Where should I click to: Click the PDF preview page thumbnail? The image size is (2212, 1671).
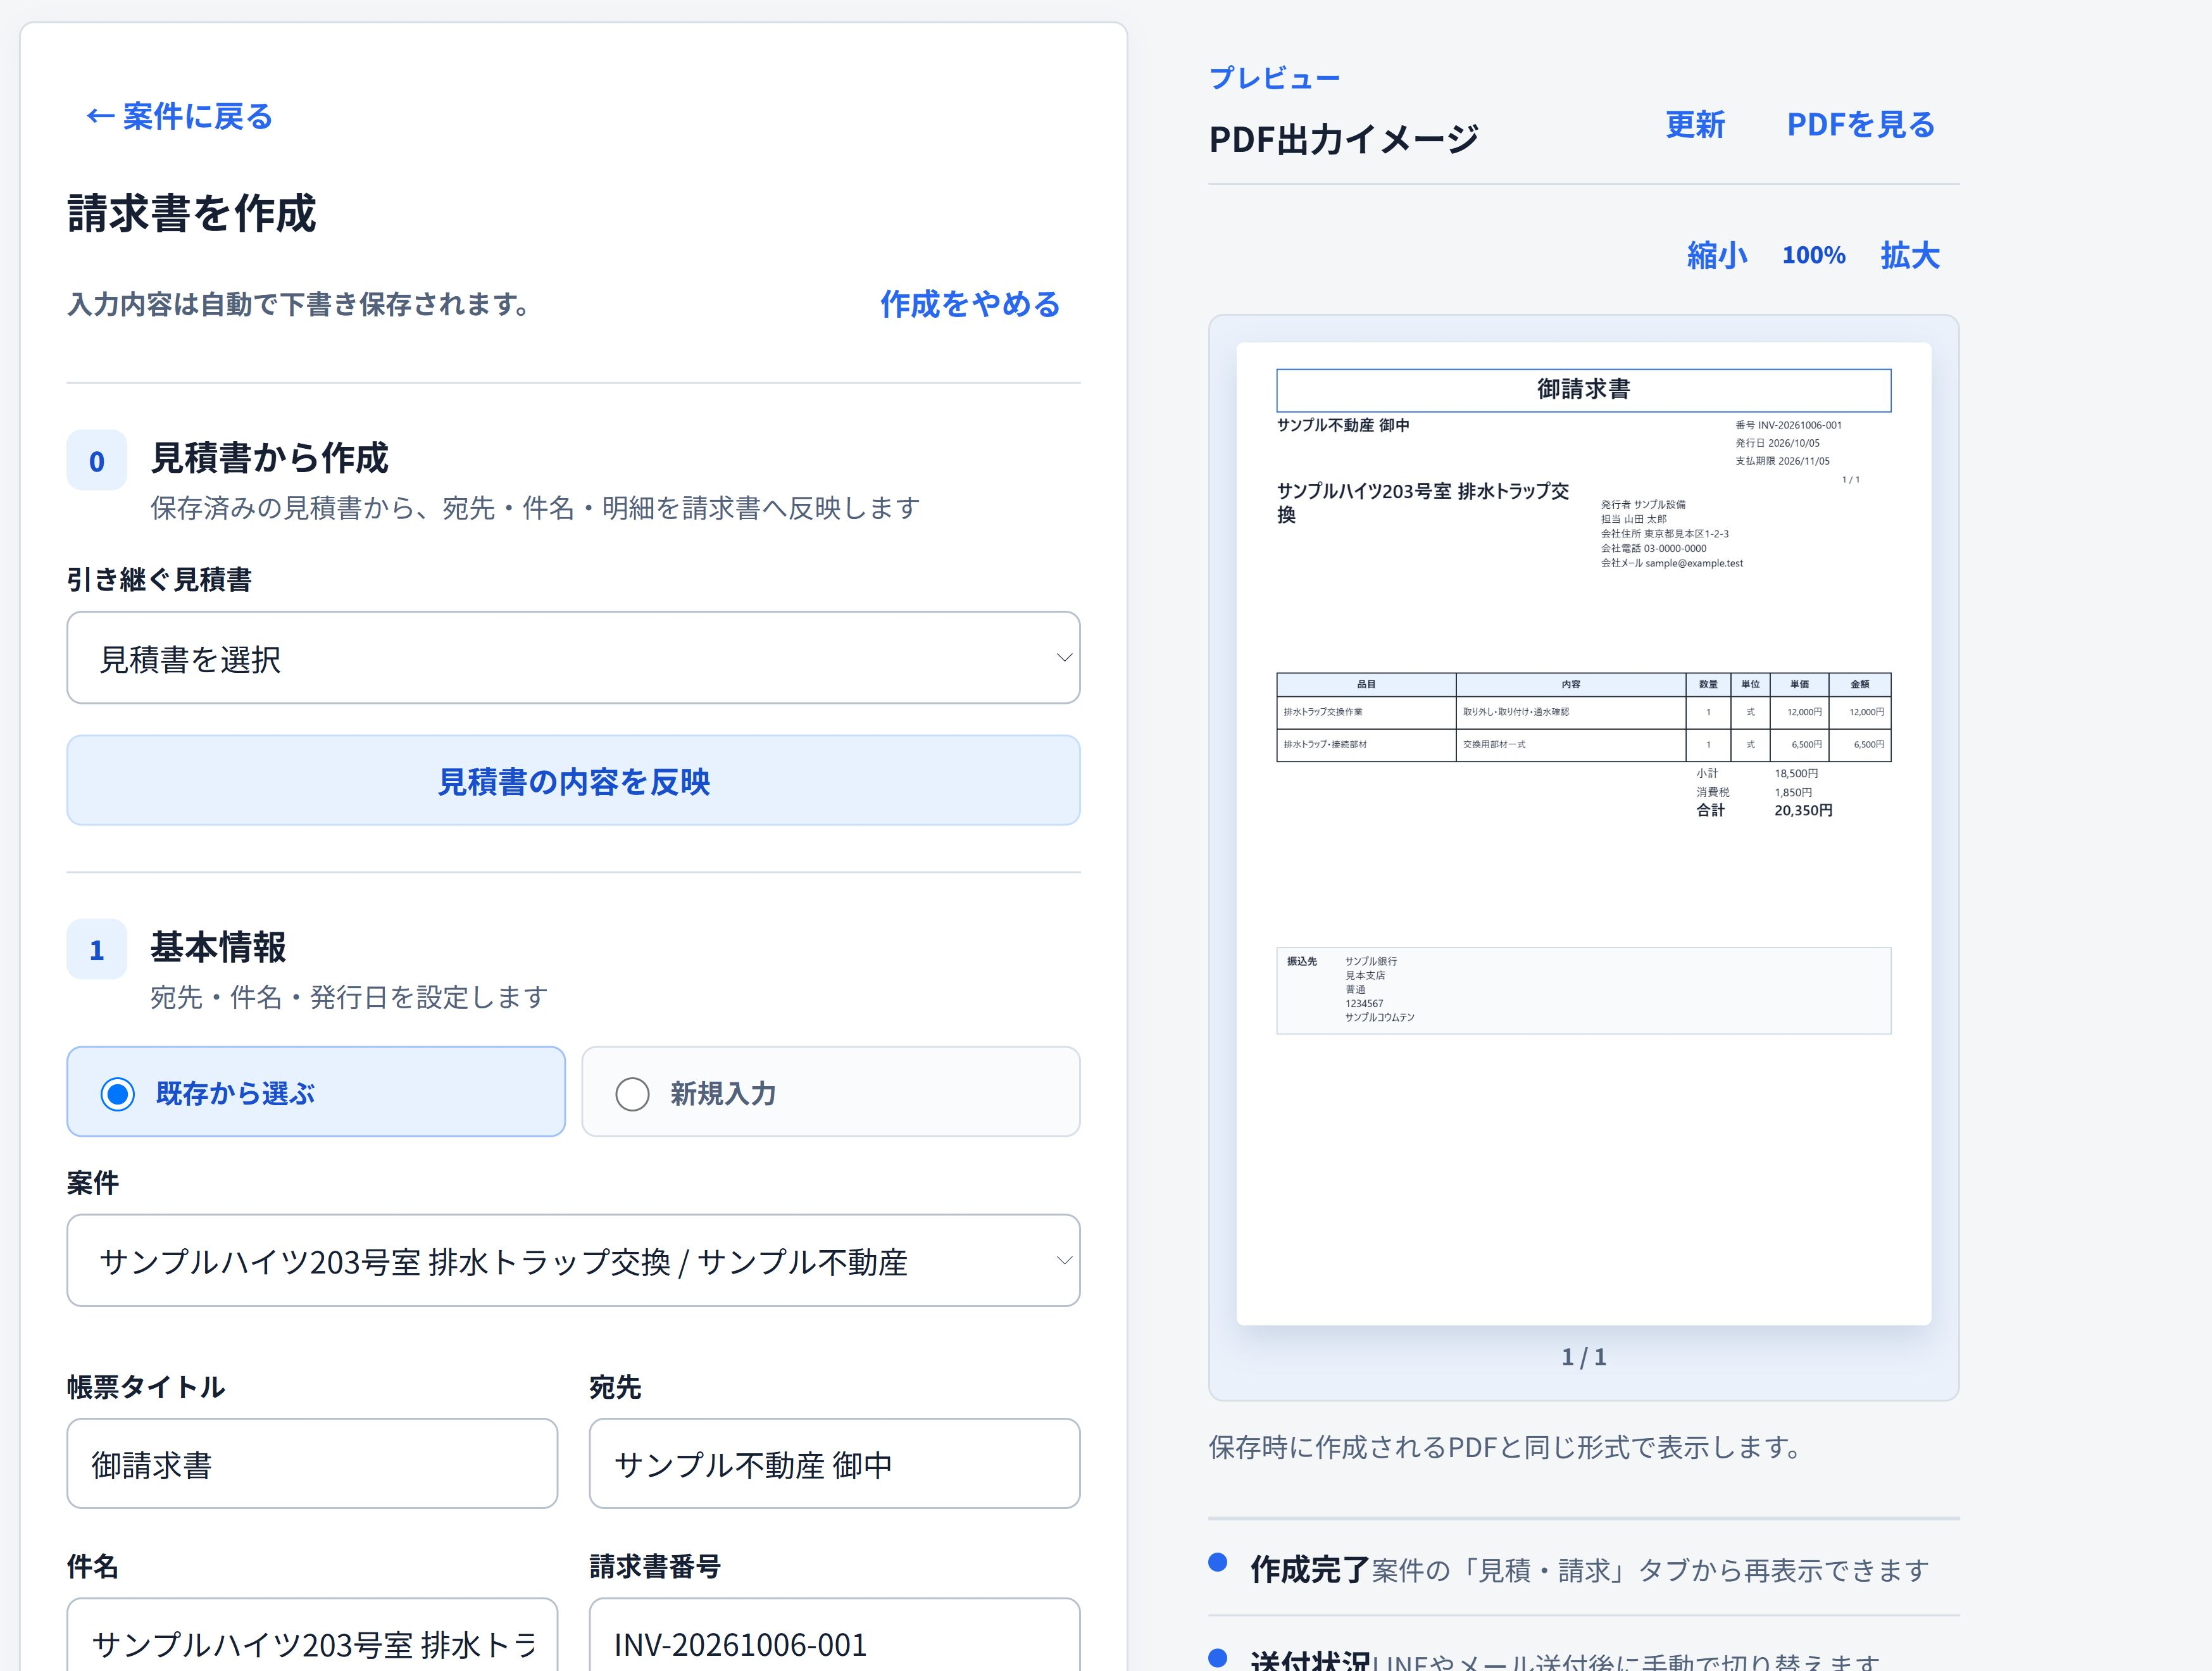tap(1583, 834)
